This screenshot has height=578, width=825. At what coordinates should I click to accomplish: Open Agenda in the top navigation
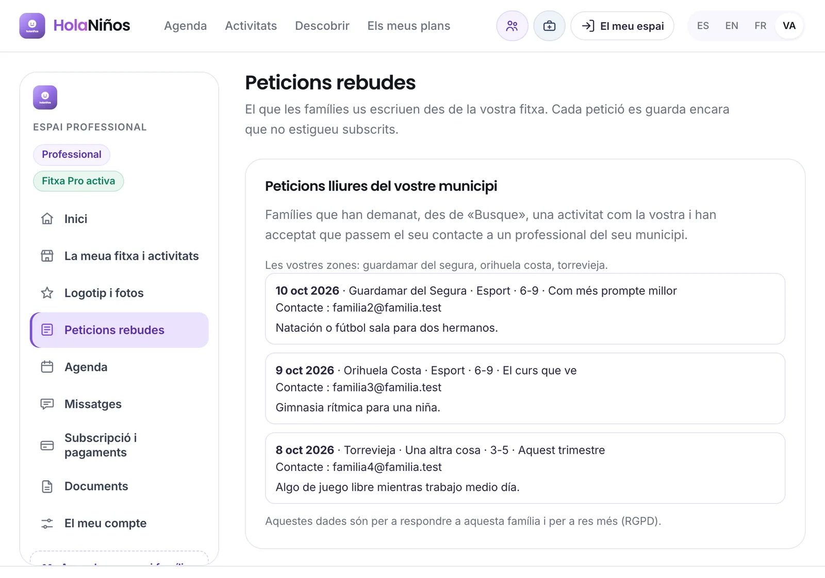(185, 26)
